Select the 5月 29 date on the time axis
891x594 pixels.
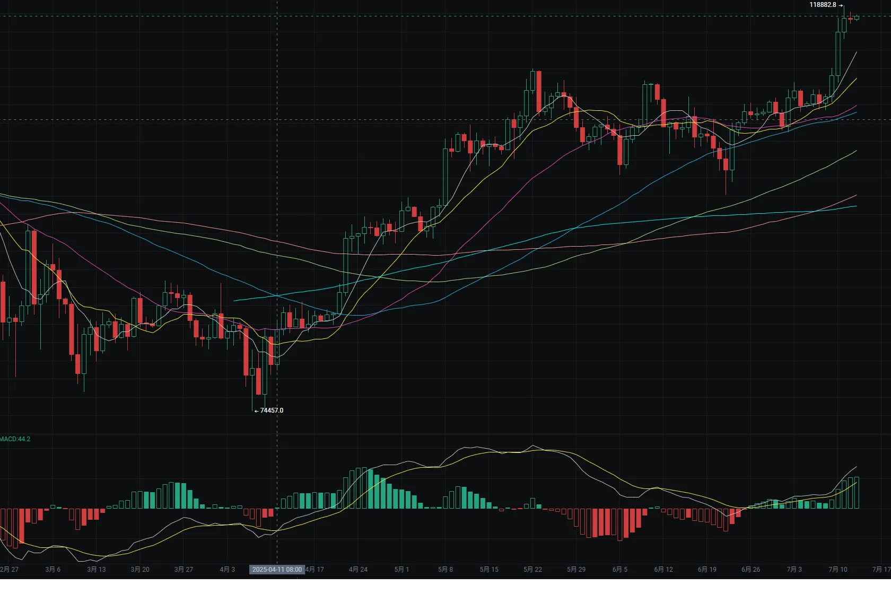[576, 570]
